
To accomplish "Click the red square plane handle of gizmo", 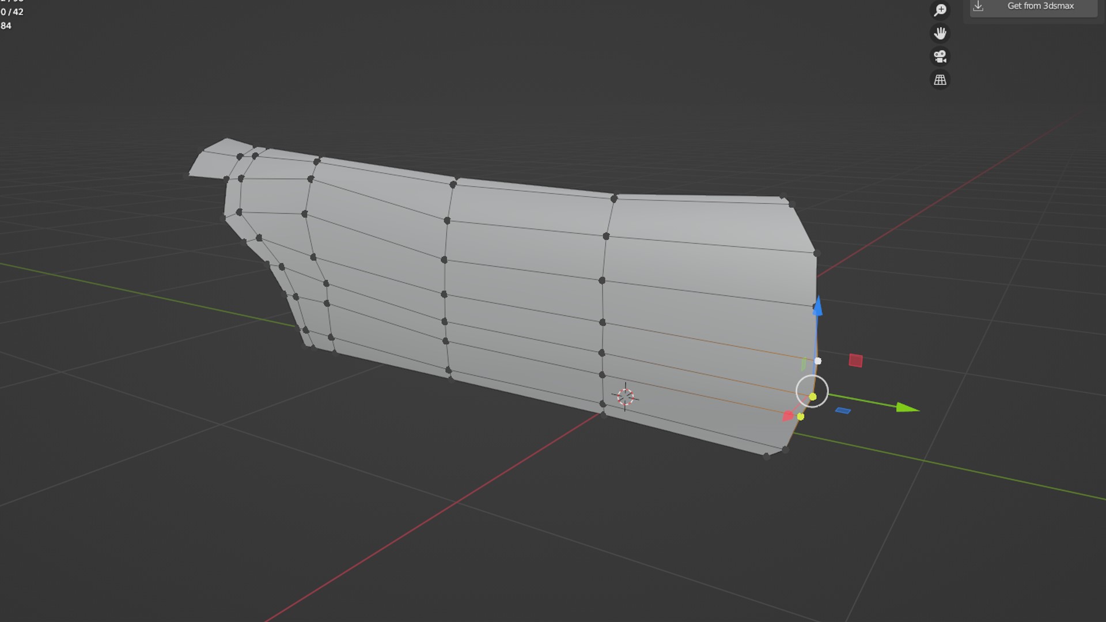I will point(855,361).
